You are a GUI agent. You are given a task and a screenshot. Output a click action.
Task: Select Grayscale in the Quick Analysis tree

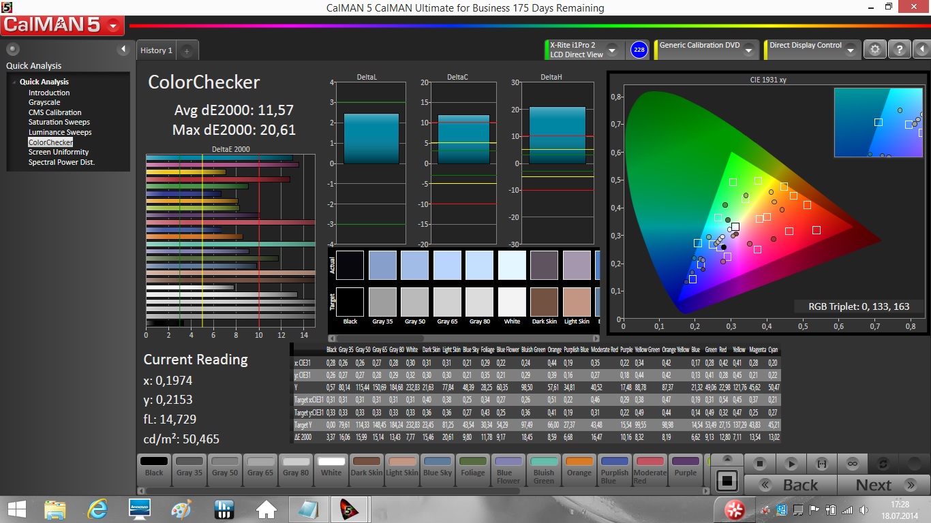[44, 103]
